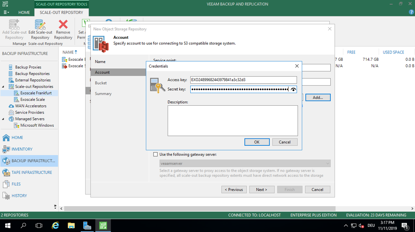
Task: Click the Remove Repository red X icon
Action: [x=63, y=25]
